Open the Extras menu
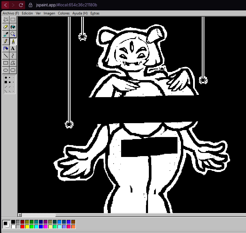 (95, 13)
